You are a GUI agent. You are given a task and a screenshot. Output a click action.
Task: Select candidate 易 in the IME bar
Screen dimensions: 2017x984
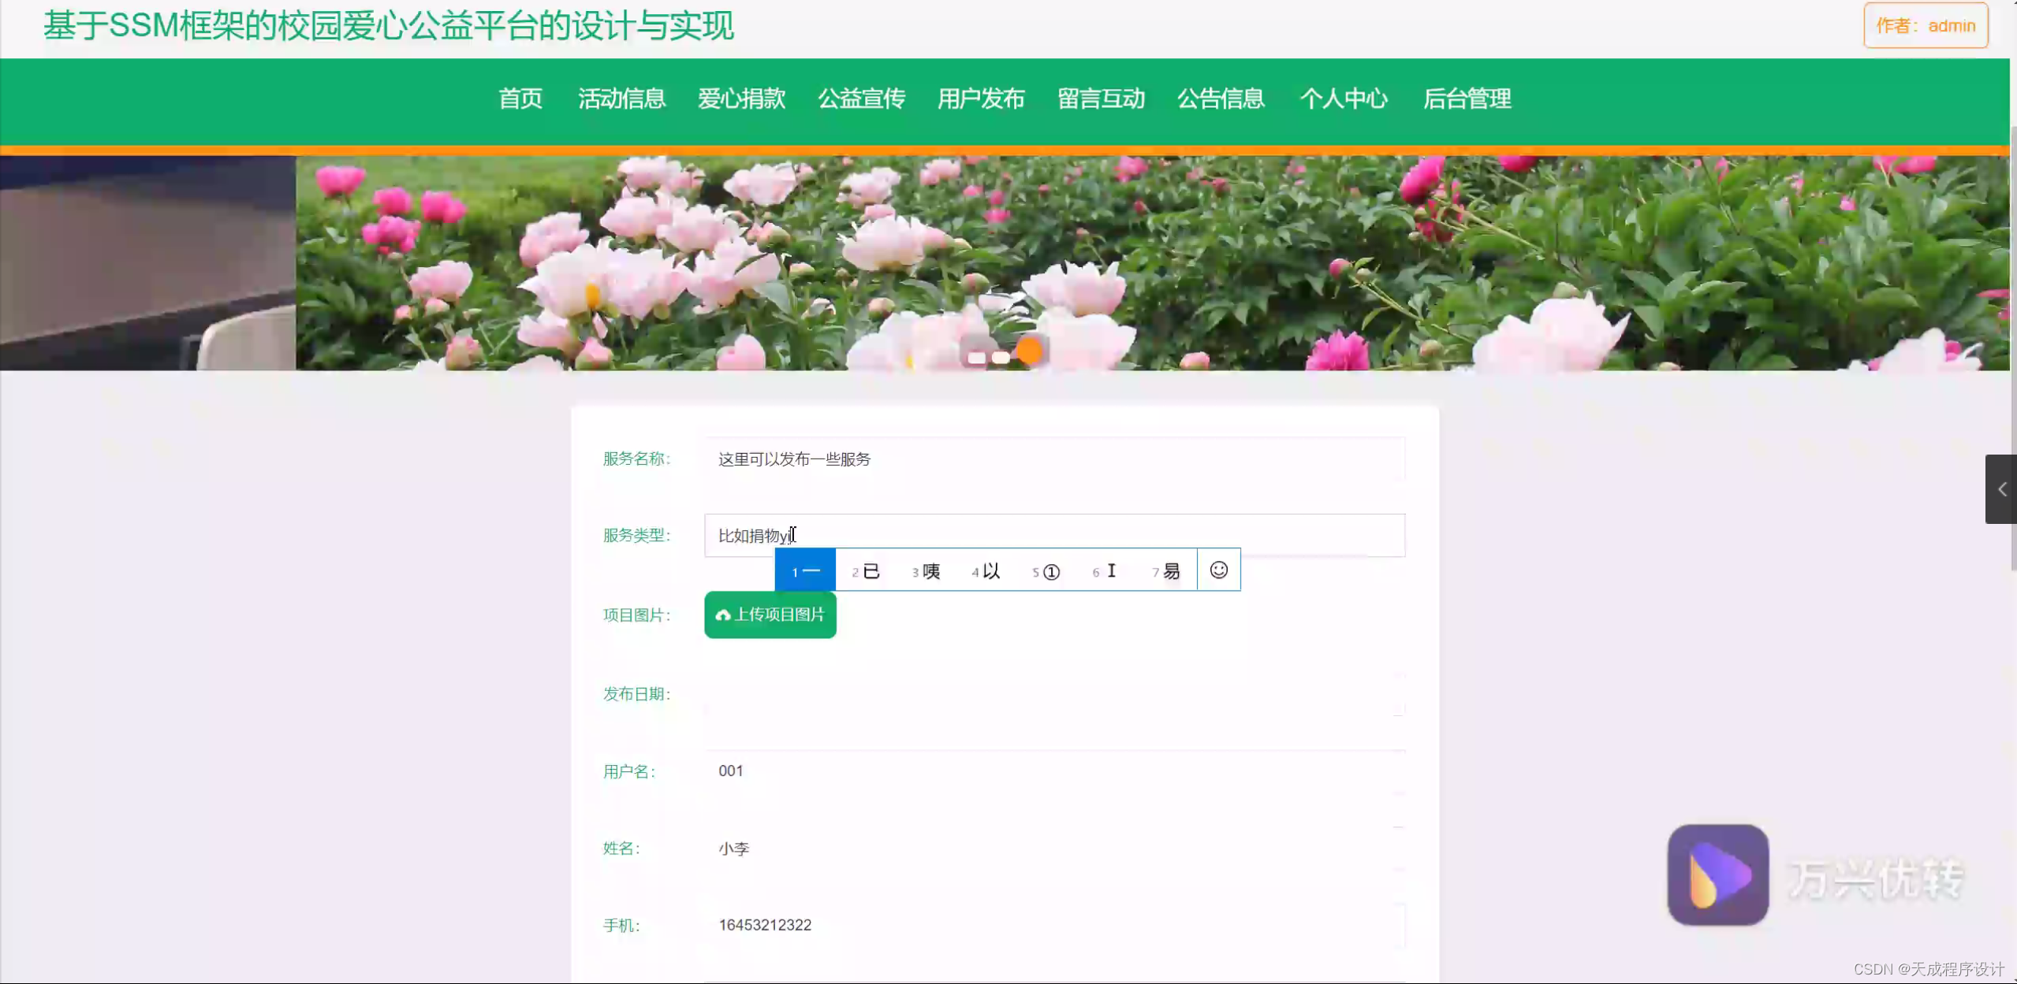(x=1165, y=570)
